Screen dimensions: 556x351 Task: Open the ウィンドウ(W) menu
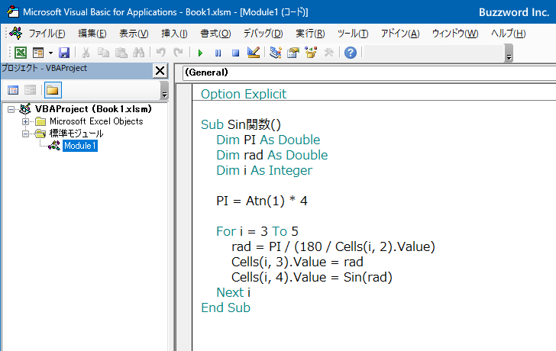455,34
